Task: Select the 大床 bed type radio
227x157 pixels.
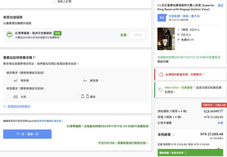Action: pos(8,96)
